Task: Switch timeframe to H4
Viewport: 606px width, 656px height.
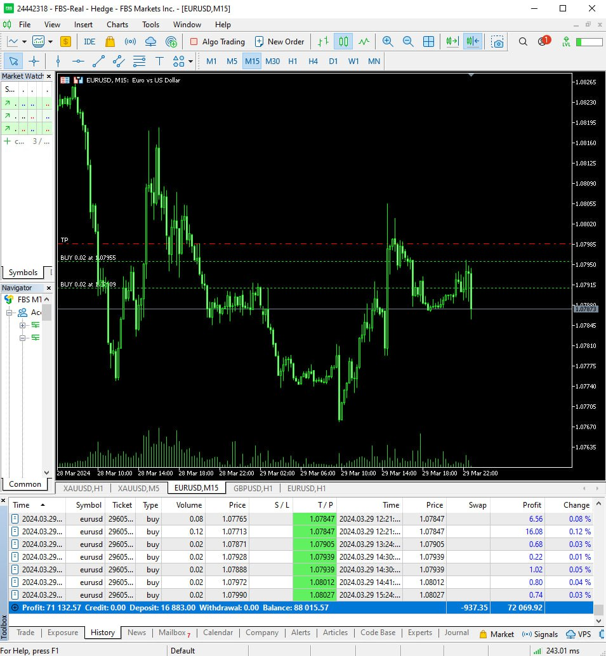Action: point(313,61)
